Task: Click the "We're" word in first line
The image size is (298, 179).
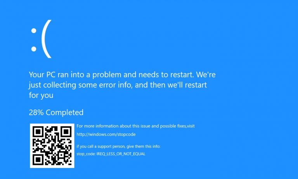Action: pyautogui.click(x=206, y=75)
